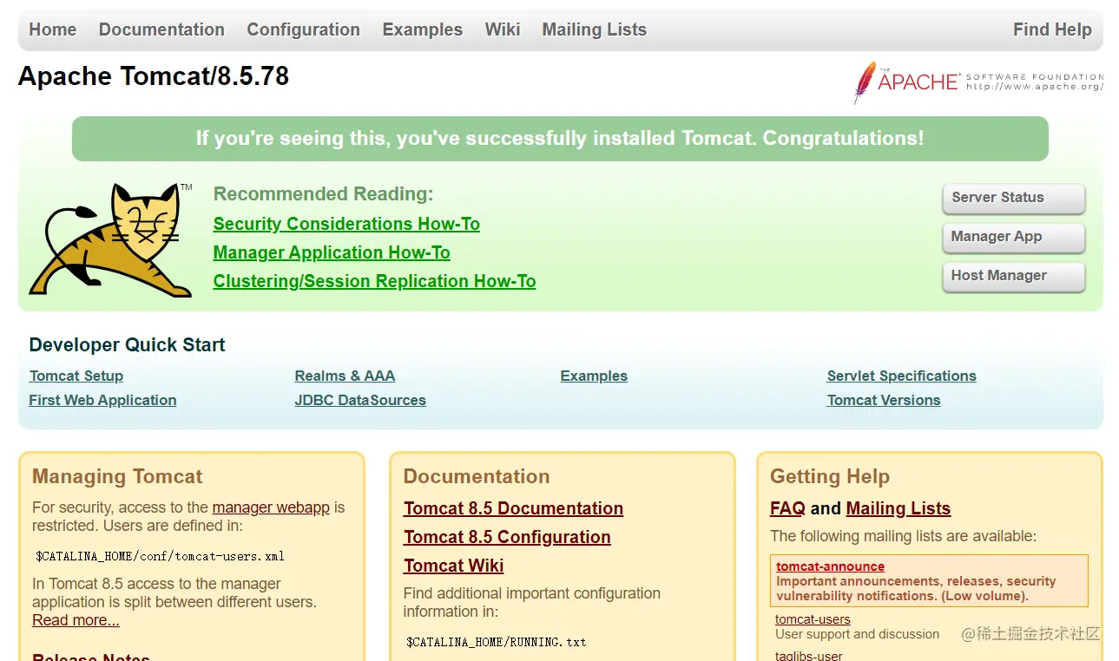
Task: Click the Recommended Reading heading
Action: (x=323, y=194)
